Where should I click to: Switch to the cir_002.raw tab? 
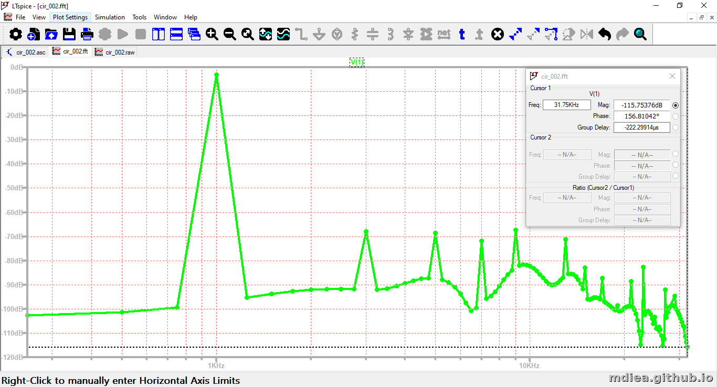click(x=114, y=52)
